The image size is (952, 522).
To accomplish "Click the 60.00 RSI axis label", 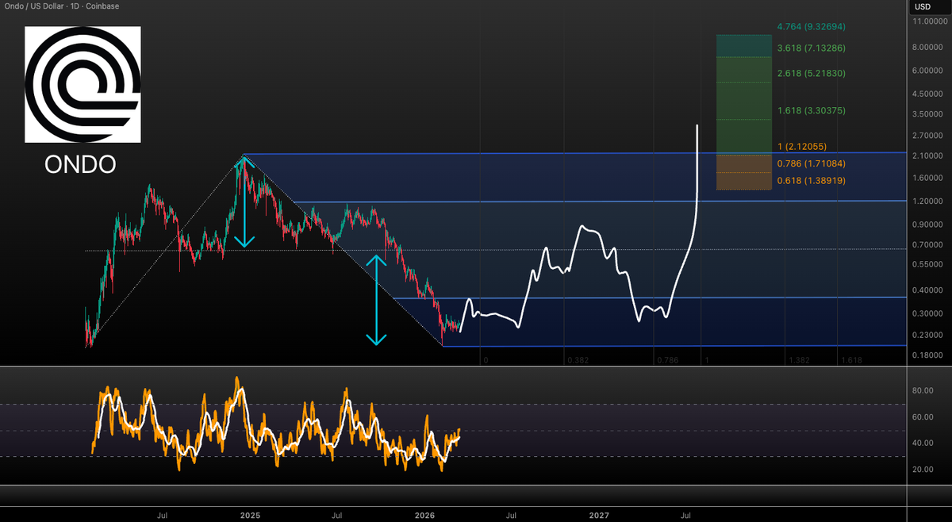I will coord(923,417).
